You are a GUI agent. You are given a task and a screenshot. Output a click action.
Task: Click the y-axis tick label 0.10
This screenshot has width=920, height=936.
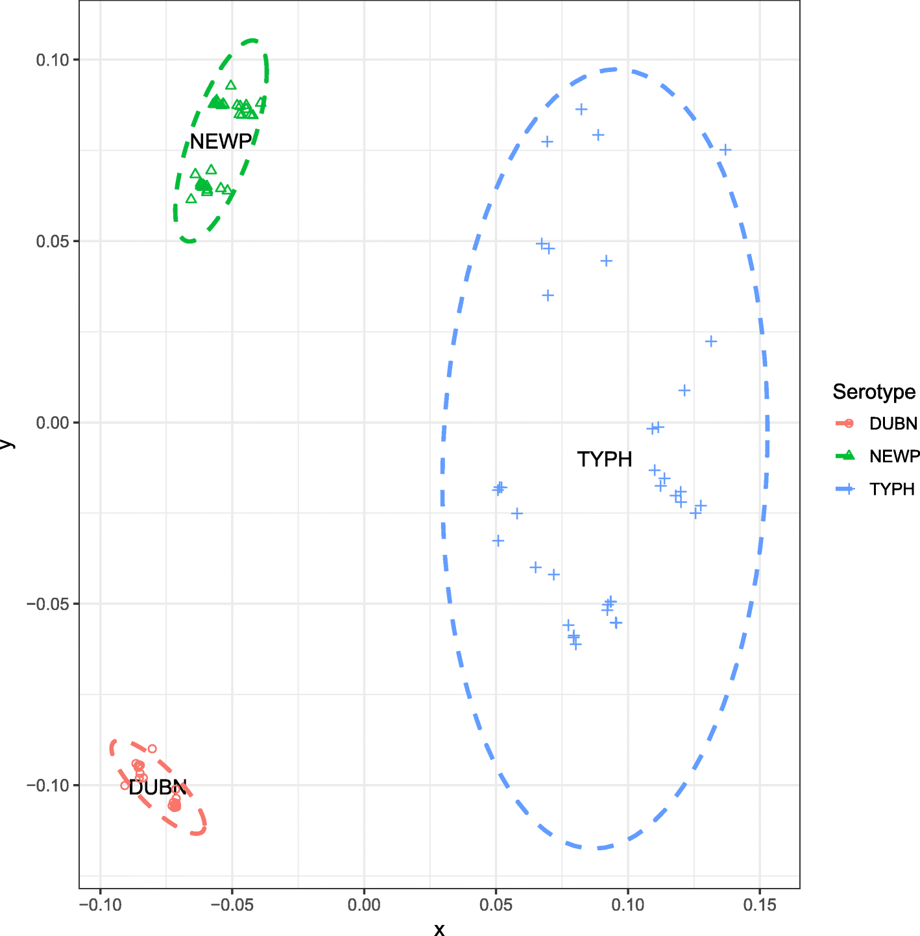coord(53,60)
